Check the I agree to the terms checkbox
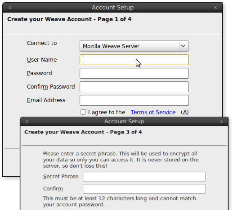Image resolution: width=233 pixels, height=210 pixels. pyautogui.click(x=83, y=112)
